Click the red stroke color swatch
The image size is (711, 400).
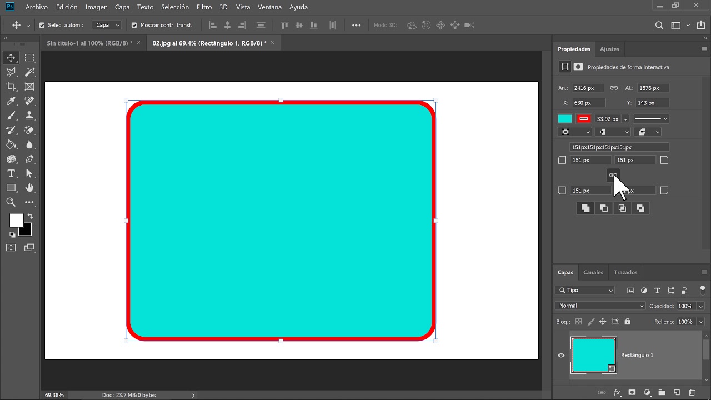583,118
